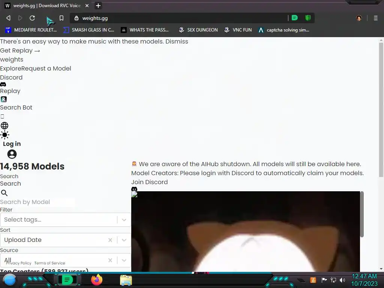Expand the Select tags chevron
This screenshot has height=288, width=384.
coord(124,220)
